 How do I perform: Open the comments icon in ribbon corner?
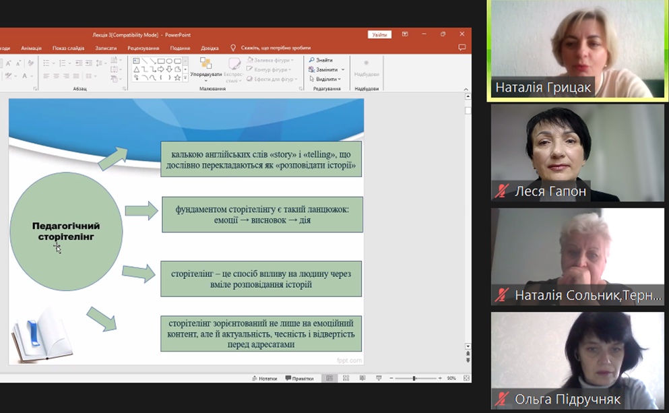461,48
